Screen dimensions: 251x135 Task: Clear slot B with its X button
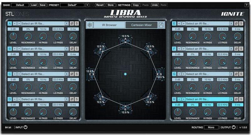tap(67, 49)
